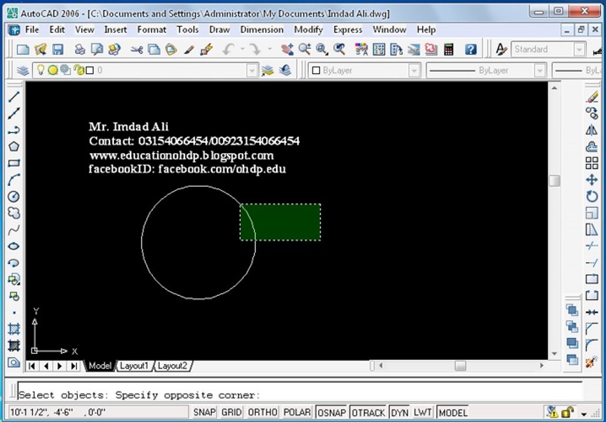Click the Move modify tool
Viewport: 606px width, 422px height.
coord(592,180)
